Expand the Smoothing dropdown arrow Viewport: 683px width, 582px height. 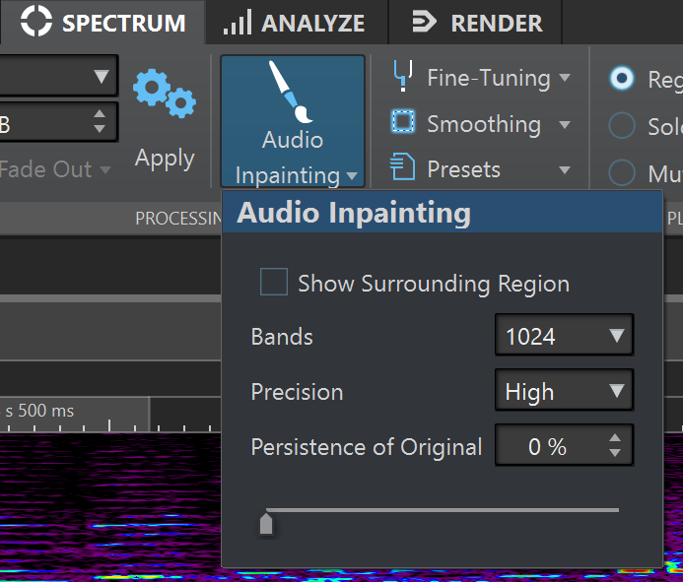pos(565,125)
